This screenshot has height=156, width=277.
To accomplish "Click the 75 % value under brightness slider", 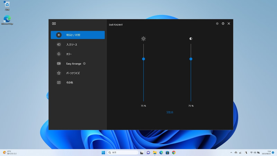I will coord(143,106).
